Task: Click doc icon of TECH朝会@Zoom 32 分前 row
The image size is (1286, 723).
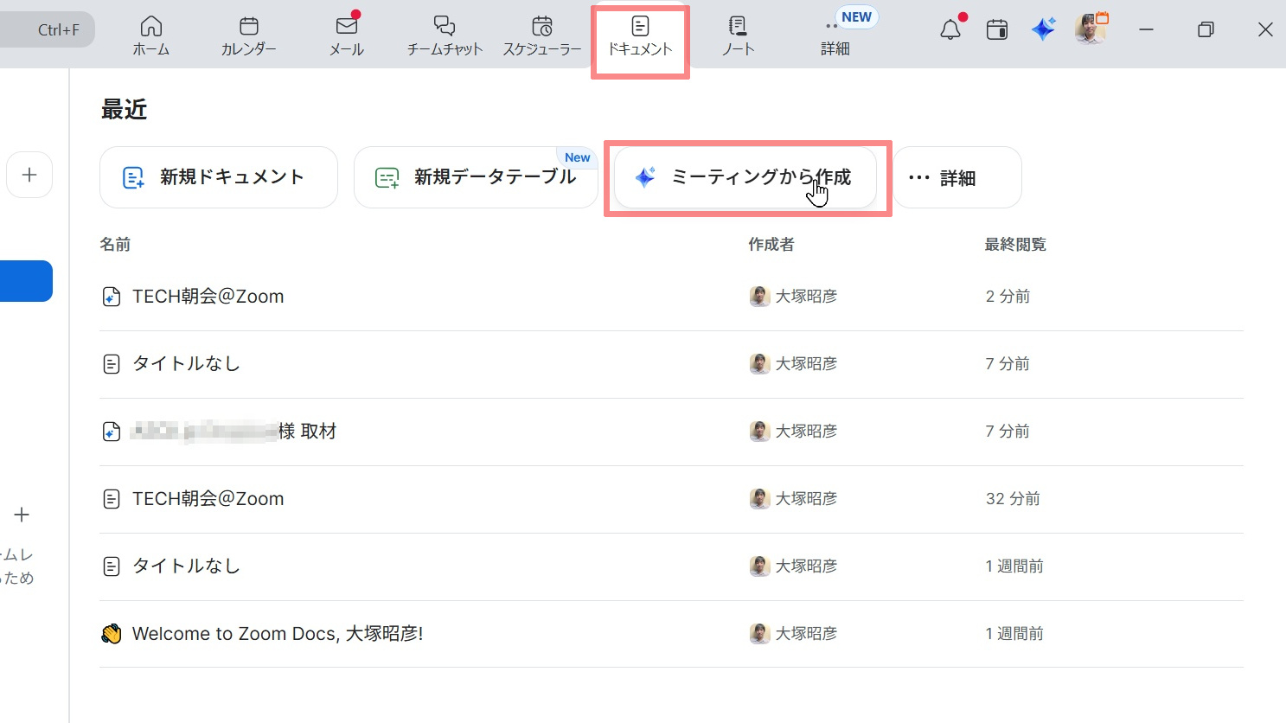Action: 112,499
